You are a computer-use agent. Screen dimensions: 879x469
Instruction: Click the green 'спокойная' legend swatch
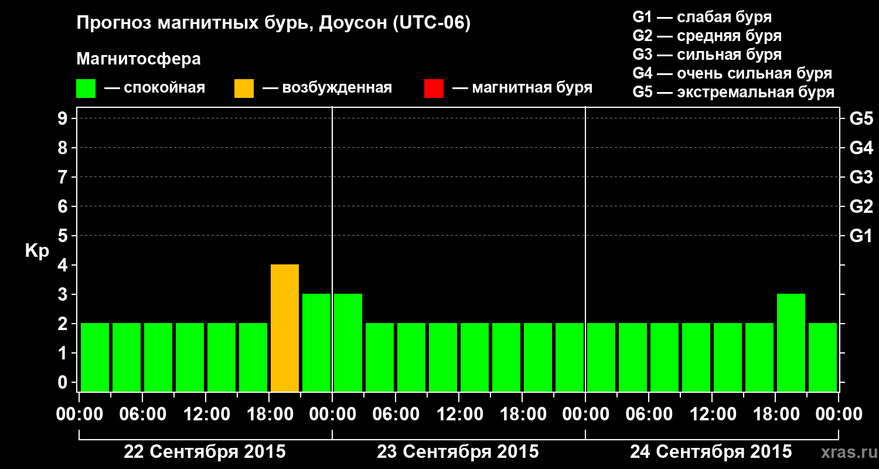[x=86, y=89]
